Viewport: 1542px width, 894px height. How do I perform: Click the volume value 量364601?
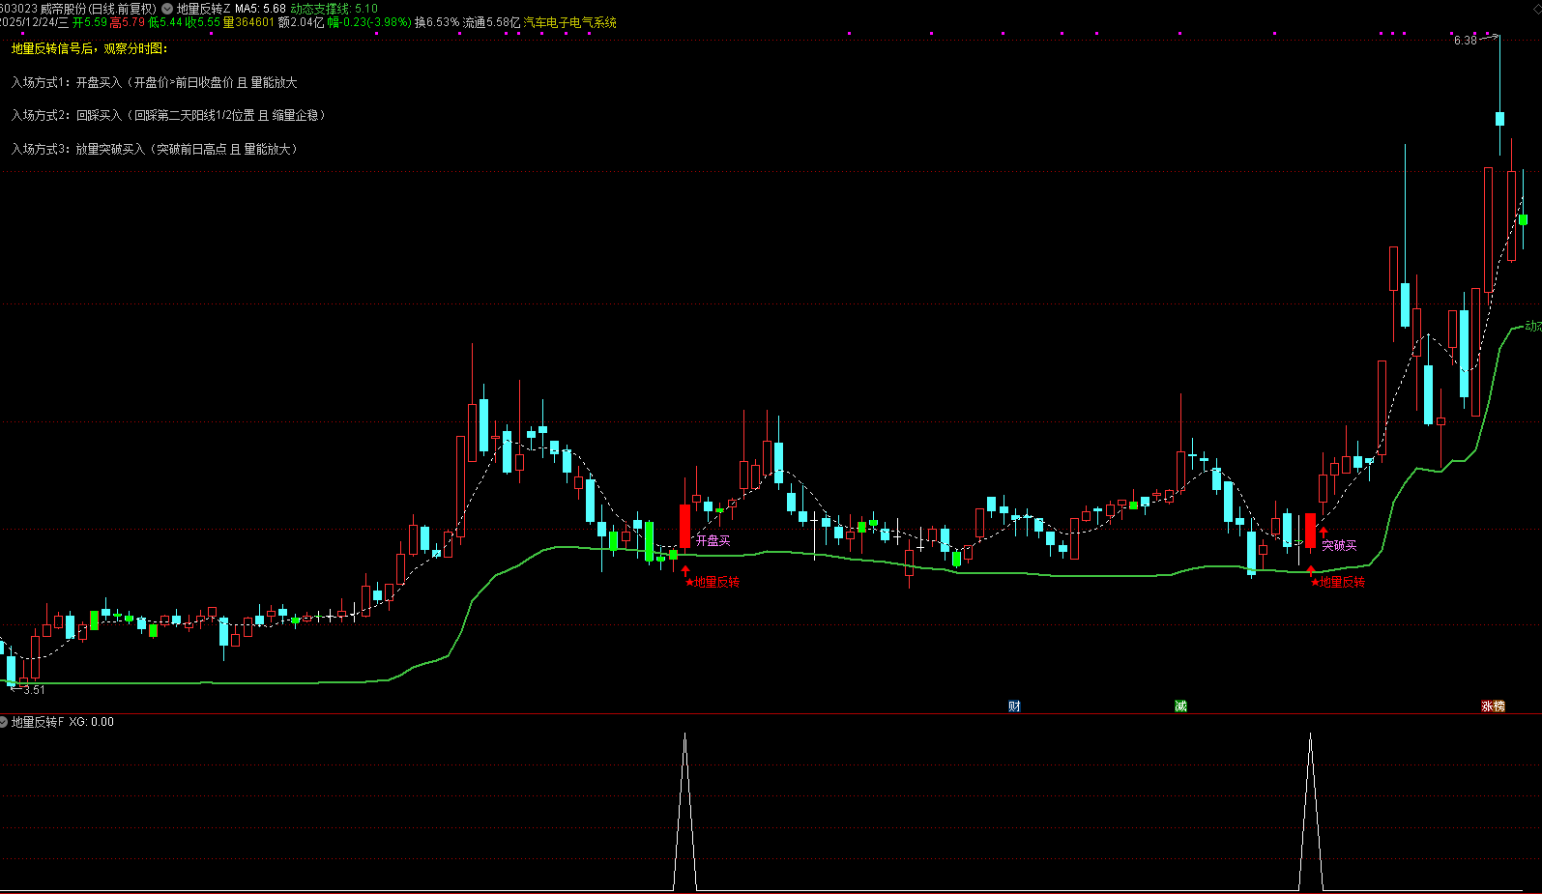coord(248,22)
